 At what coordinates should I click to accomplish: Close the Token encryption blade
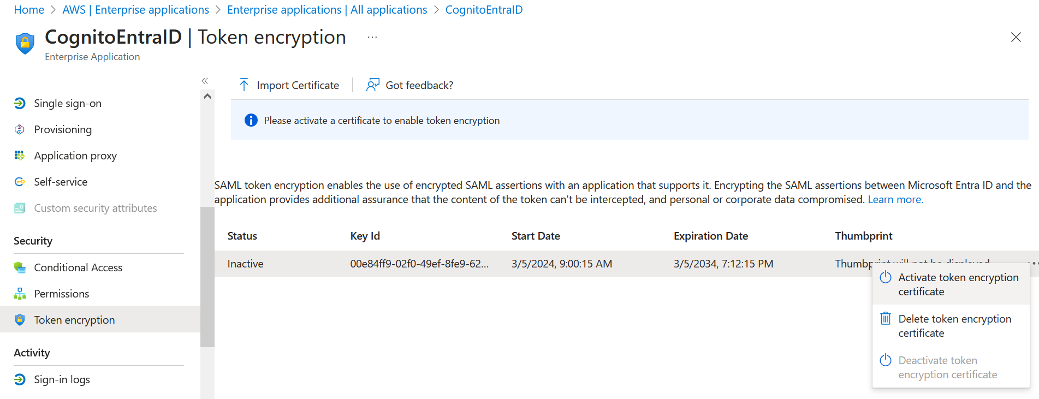tap(1016, 37)
